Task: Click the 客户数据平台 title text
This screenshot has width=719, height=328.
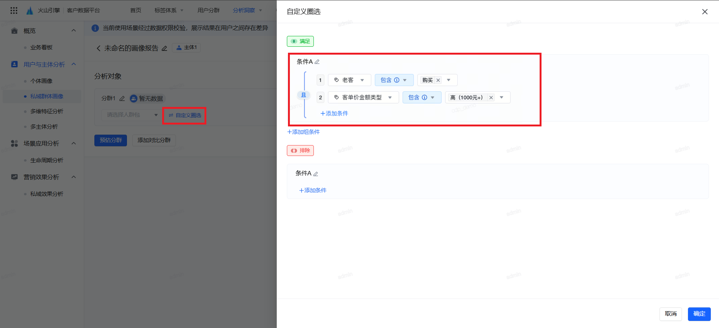Action: tap(84, 10)
